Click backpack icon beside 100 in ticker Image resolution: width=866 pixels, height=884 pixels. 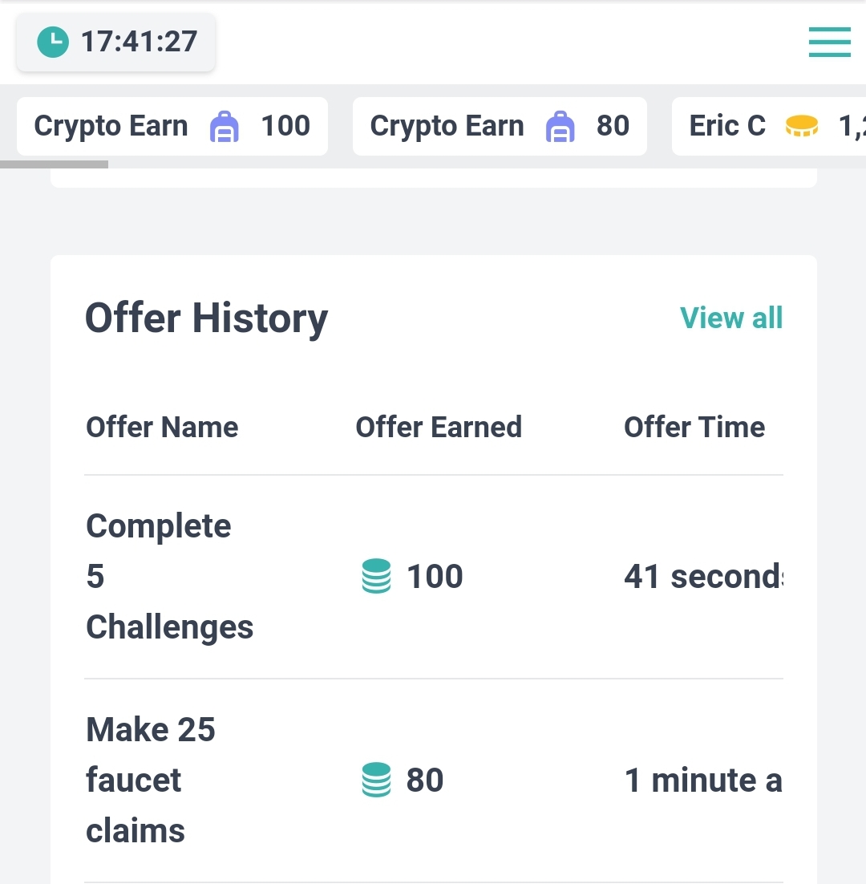(225, 126)
